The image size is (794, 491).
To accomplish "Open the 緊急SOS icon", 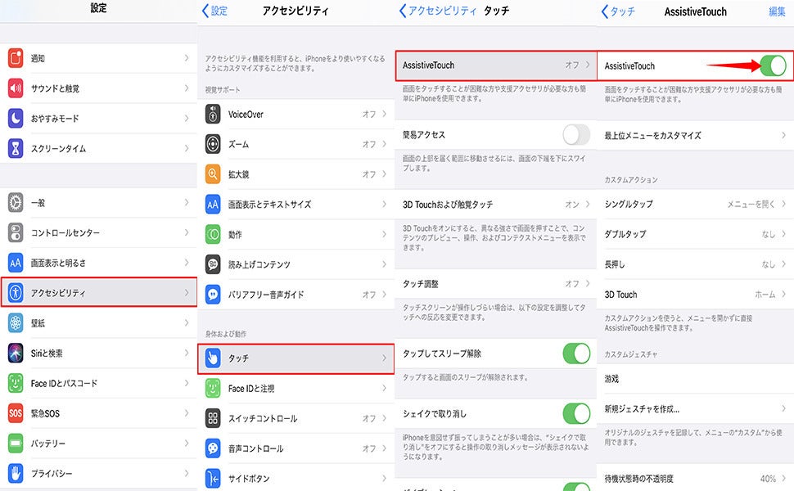I will (x=16, y=413).
